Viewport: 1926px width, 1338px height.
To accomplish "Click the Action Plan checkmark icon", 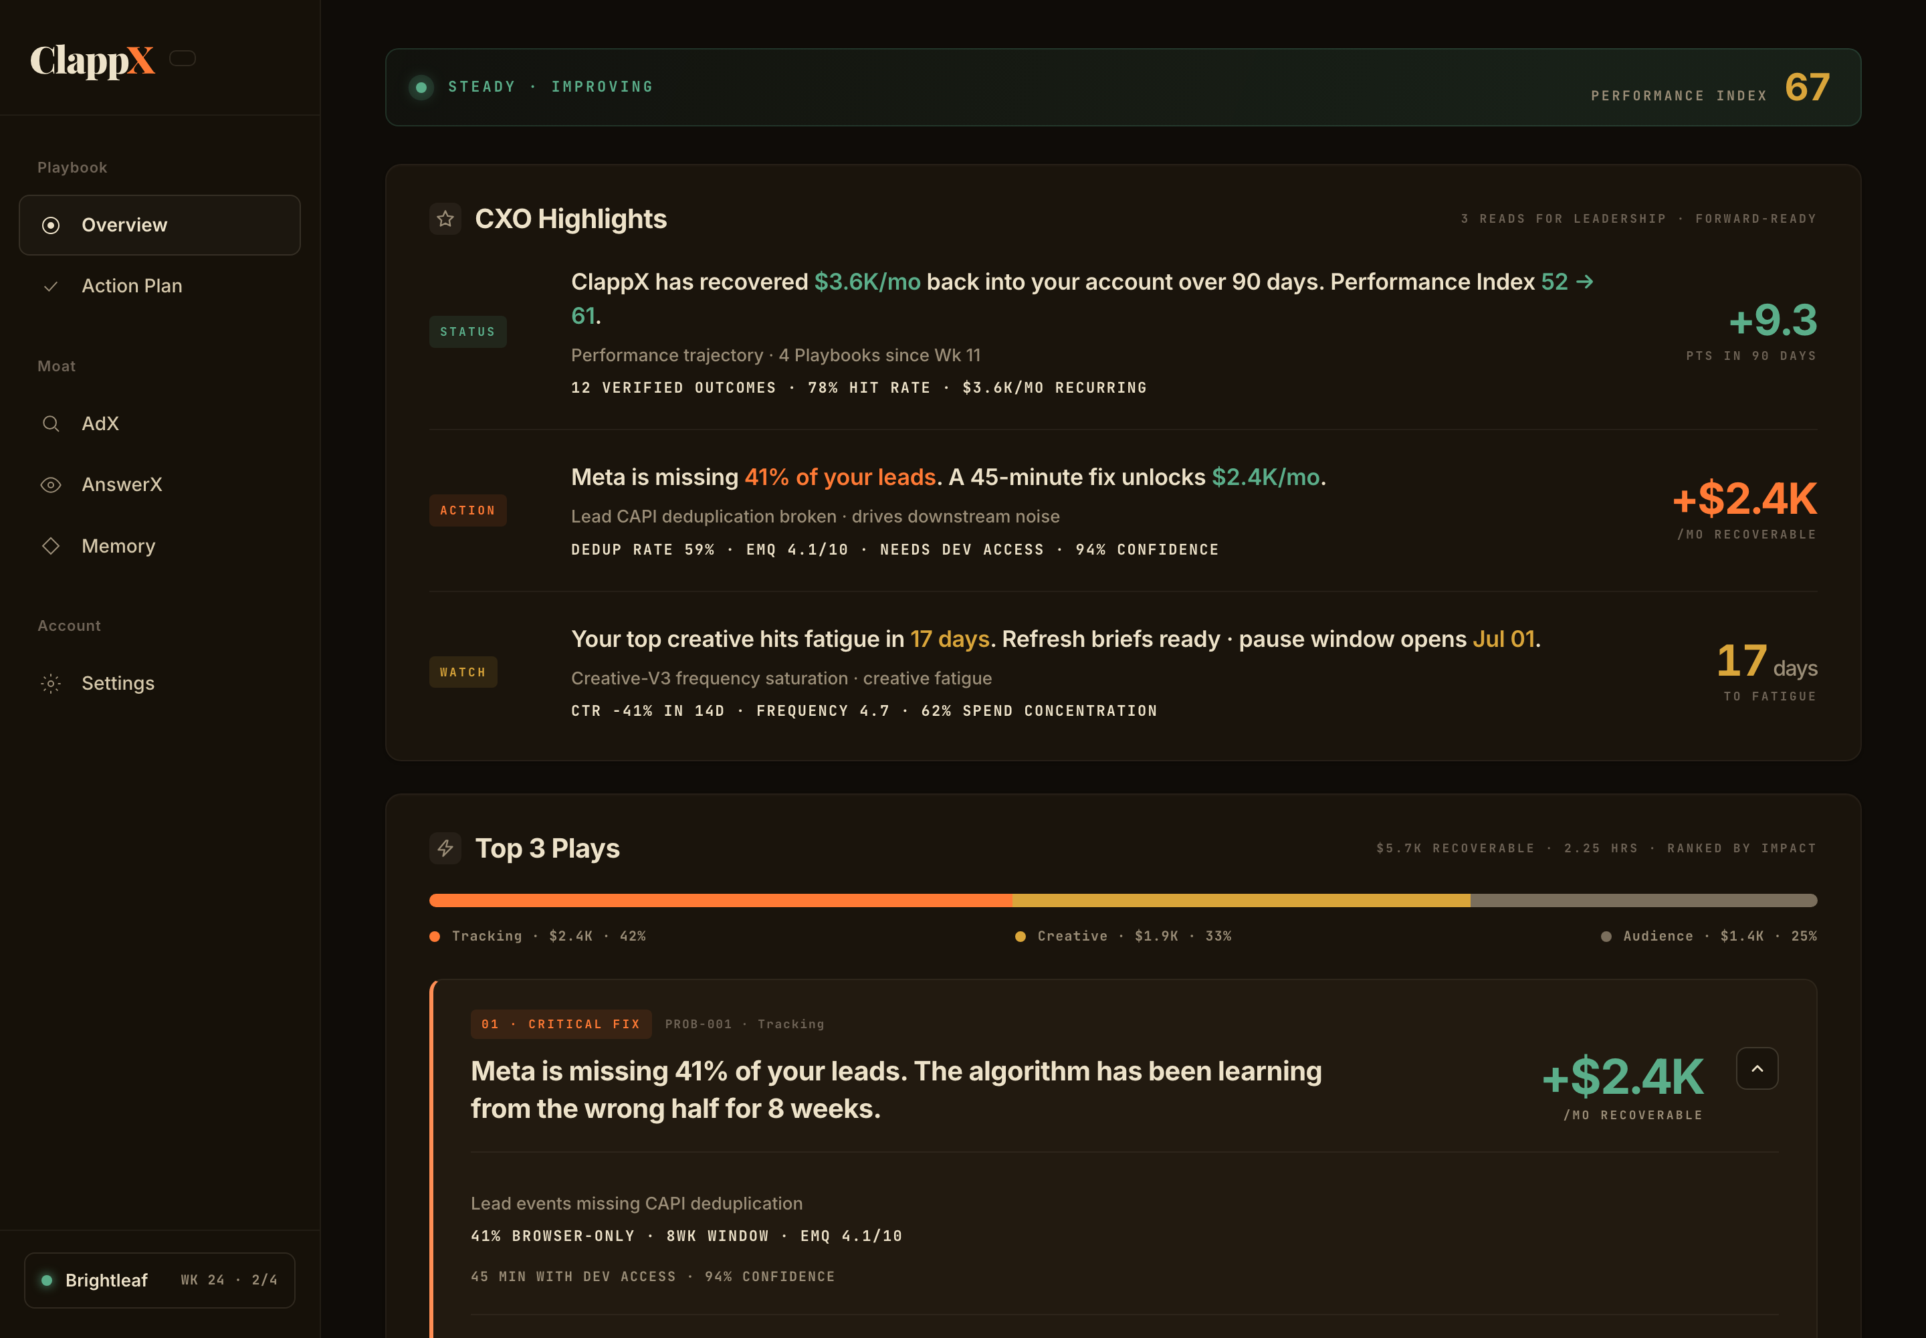I will (x=51, y=286).
